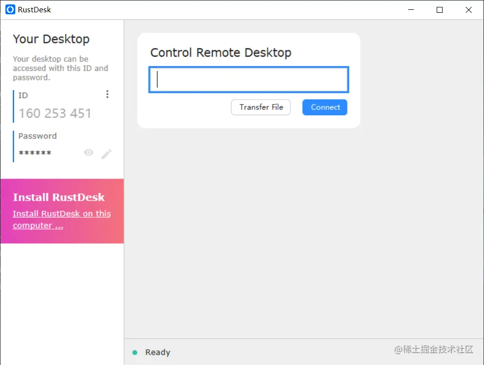Screen dimensions: 484x365
Task: Click the Password label
Action: [37, 136]
